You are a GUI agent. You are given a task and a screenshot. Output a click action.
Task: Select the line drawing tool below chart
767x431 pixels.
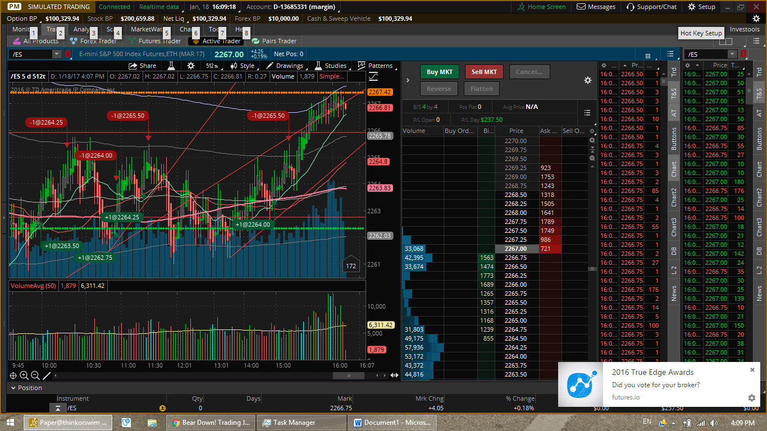[x=47, y=375]
